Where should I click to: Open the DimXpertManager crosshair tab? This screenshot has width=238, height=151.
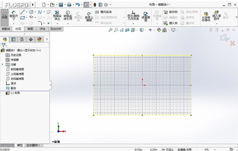tap(31, 39)
